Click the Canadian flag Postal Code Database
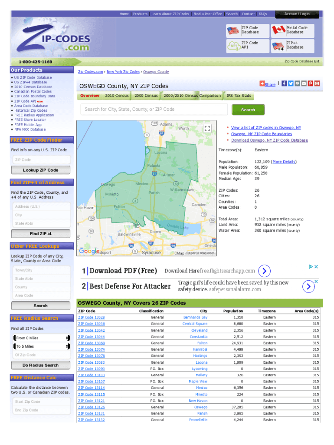This screenshot has width=334, height=445. tap(278, 30)
